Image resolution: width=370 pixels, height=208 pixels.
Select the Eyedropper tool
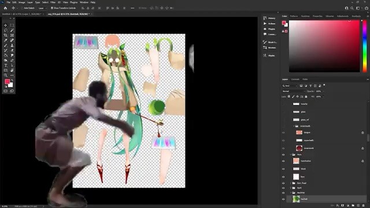5,40
